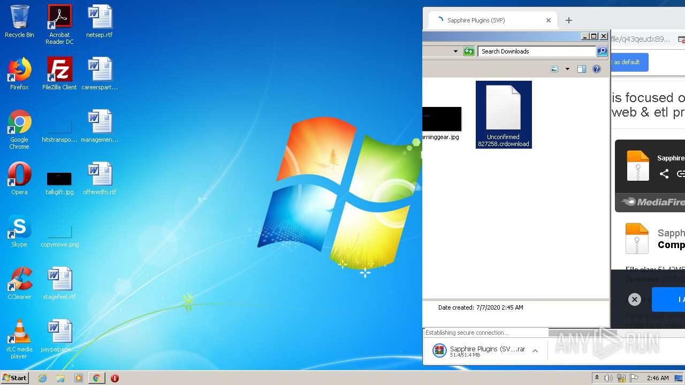Click the Chrome address bar URL
The image size is (685, 385).
(x=640, y=39)
